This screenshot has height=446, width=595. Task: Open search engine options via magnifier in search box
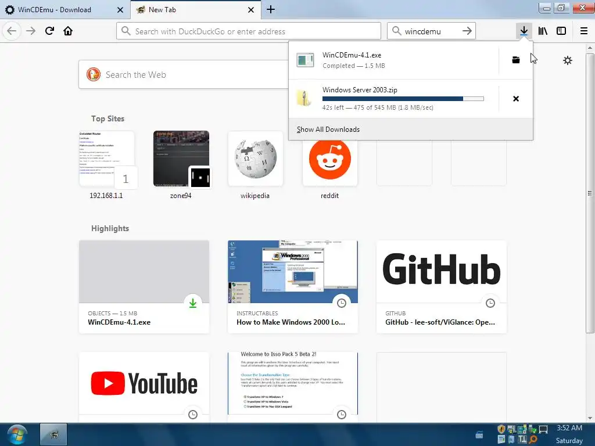[396, 31]
